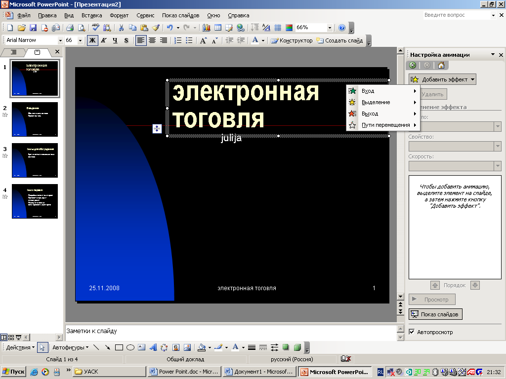Image resolution: width=506 pixels, height=379 pixels.
Task: Click the Создать слайд button
Action: pos(339,40)
